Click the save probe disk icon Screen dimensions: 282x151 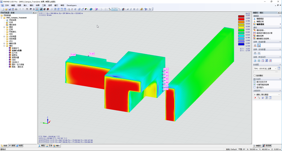coord(263,98)
